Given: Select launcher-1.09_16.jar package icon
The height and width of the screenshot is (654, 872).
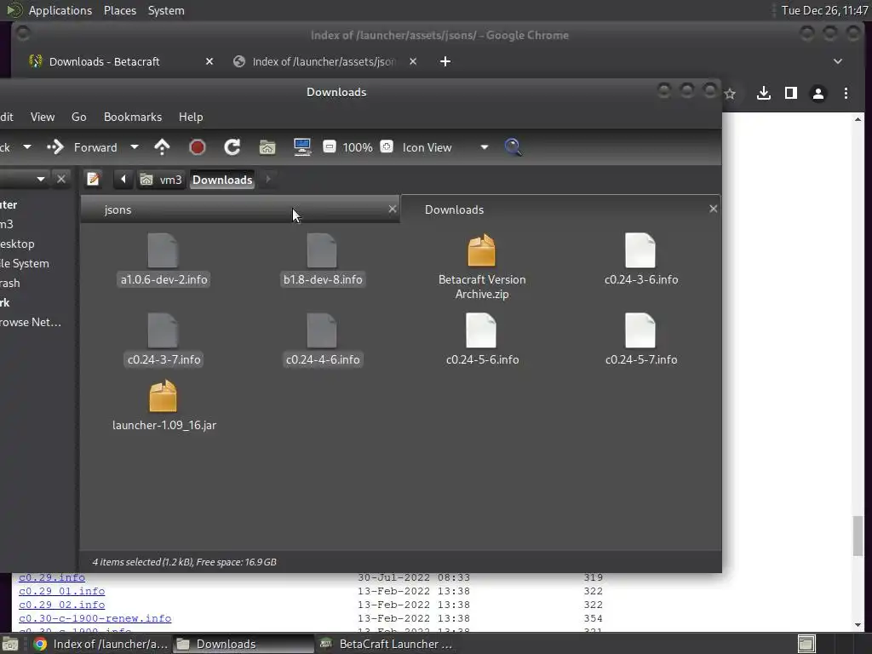Looking at the screenshot, I should [163, 396].
